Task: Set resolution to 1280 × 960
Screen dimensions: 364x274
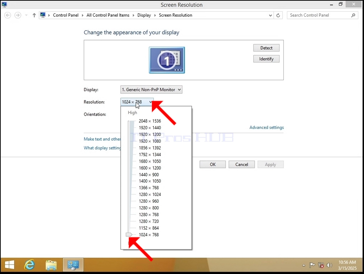Action: [149, 201]
